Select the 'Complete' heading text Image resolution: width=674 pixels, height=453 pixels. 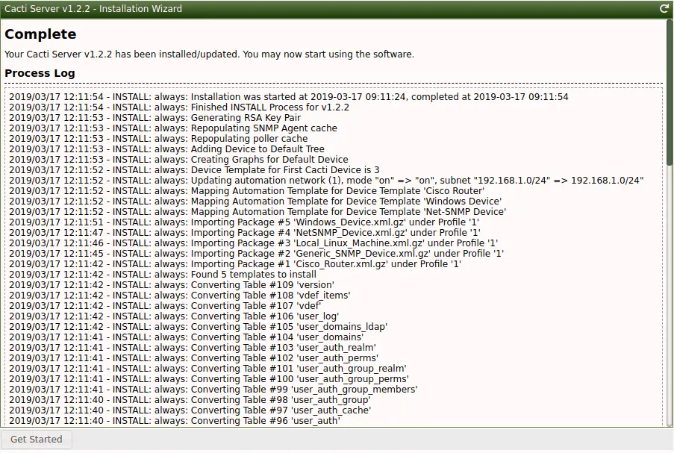(40, 34)
